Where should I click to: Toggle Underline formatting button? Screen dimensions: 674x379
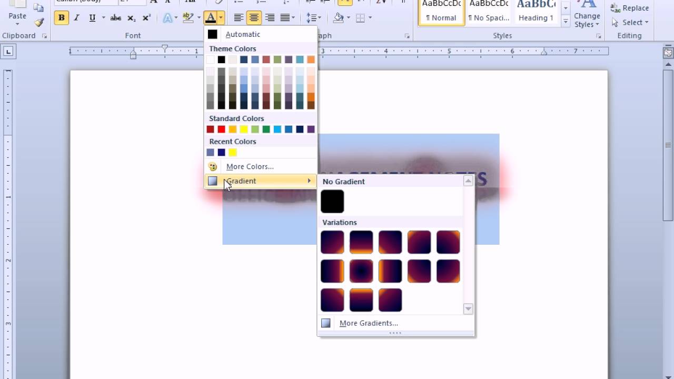click(x=93, y=18)
